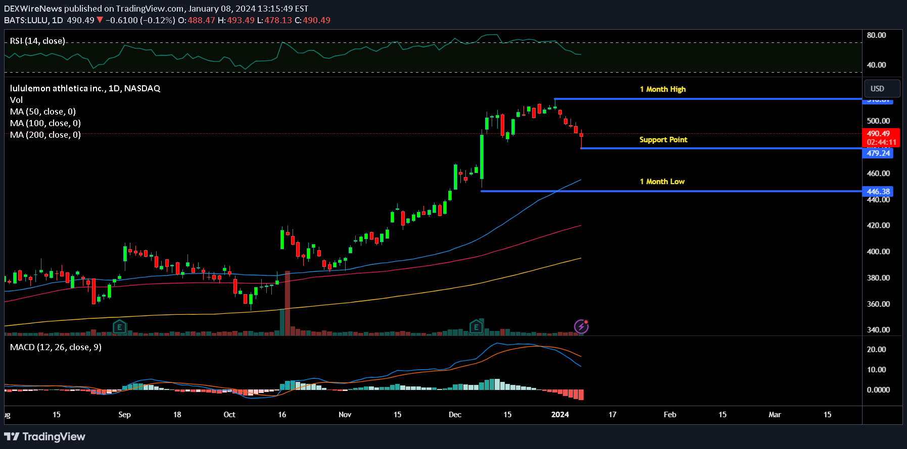Click the purple lightning bolt event icon

coord(581,326)
